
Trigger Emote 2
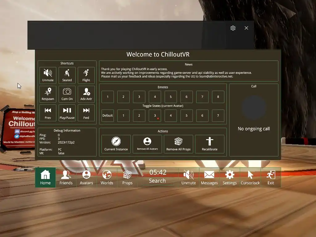tap(123, 97)
